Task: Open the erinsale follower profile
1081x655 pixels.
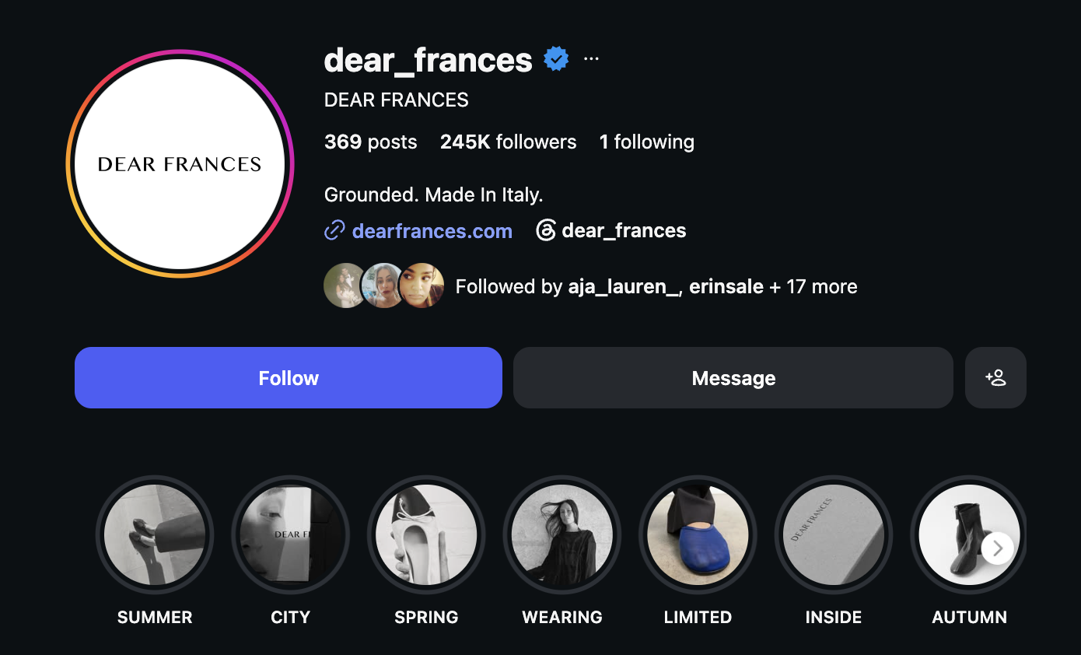Action: (726, 286)
